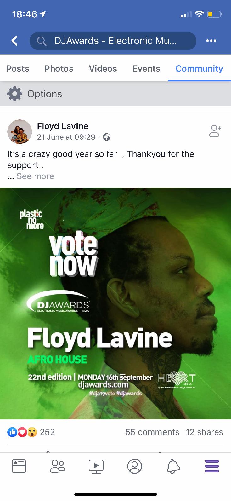Open the Floyd Lavine vote now image
This screenshot has height=501, width=231.
tap(115, 303)
